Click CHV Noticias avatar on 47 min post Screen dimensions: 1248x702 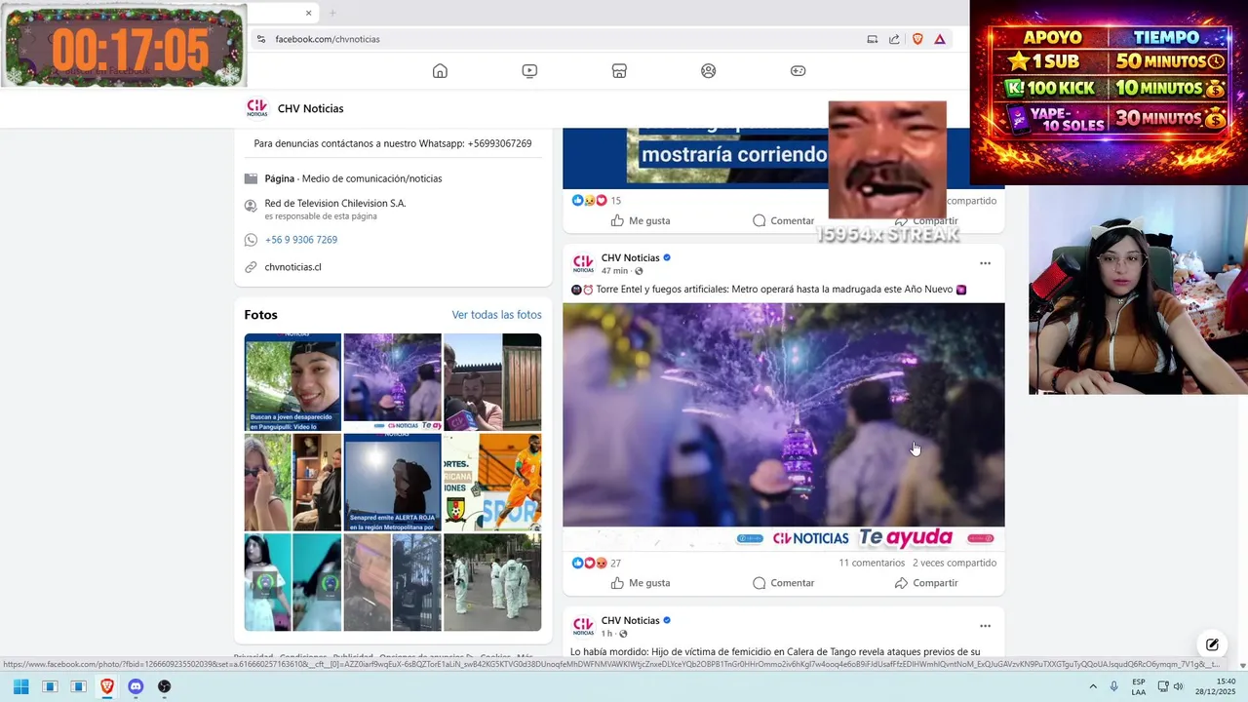pyautogui.click(x=583, y=263)
